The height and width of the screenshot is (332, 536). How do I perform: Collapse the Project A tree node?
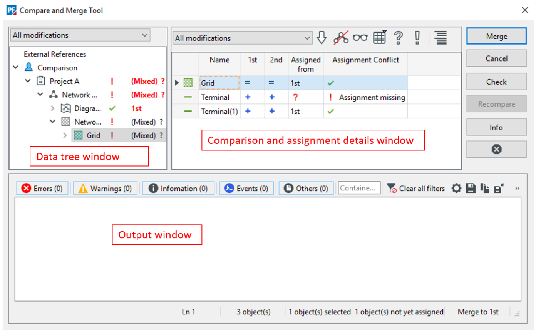pos(28,81)
